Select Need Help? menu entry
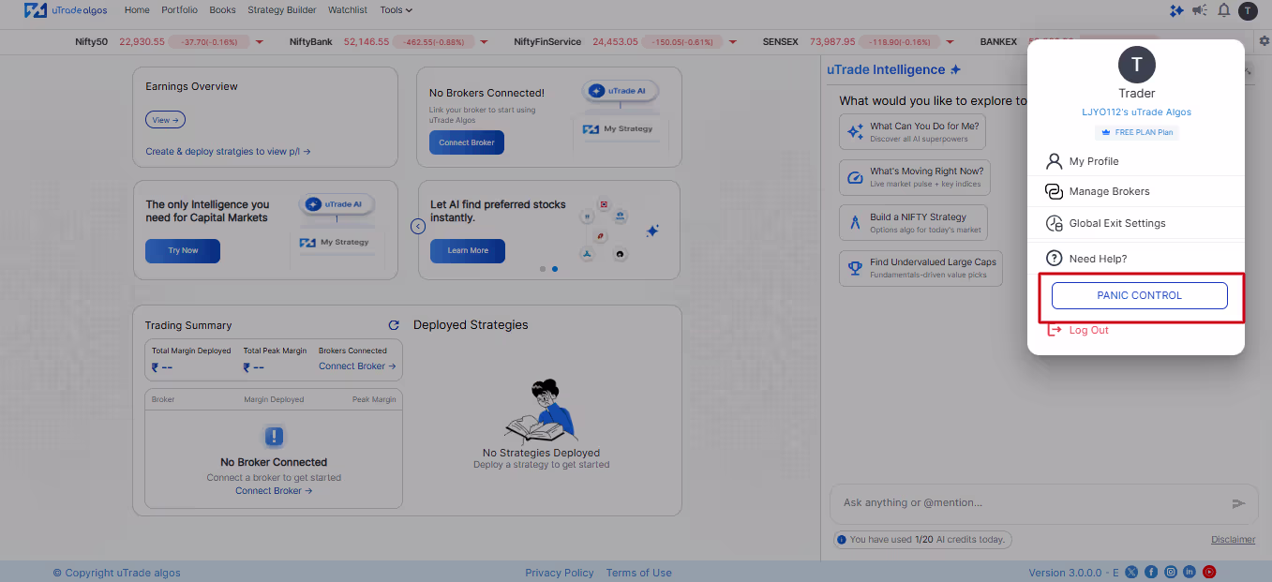The height and width of the screenshot is (582, 1272). (1136, 259)
